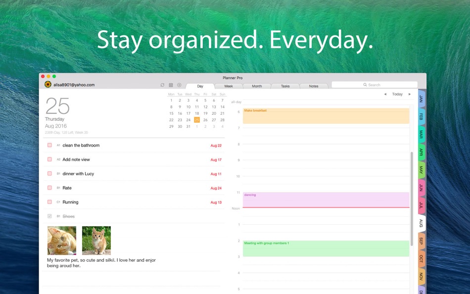Open the mini calendar view icon
The height and width of the screenshot is (294, 470).
tap(171, 85)
